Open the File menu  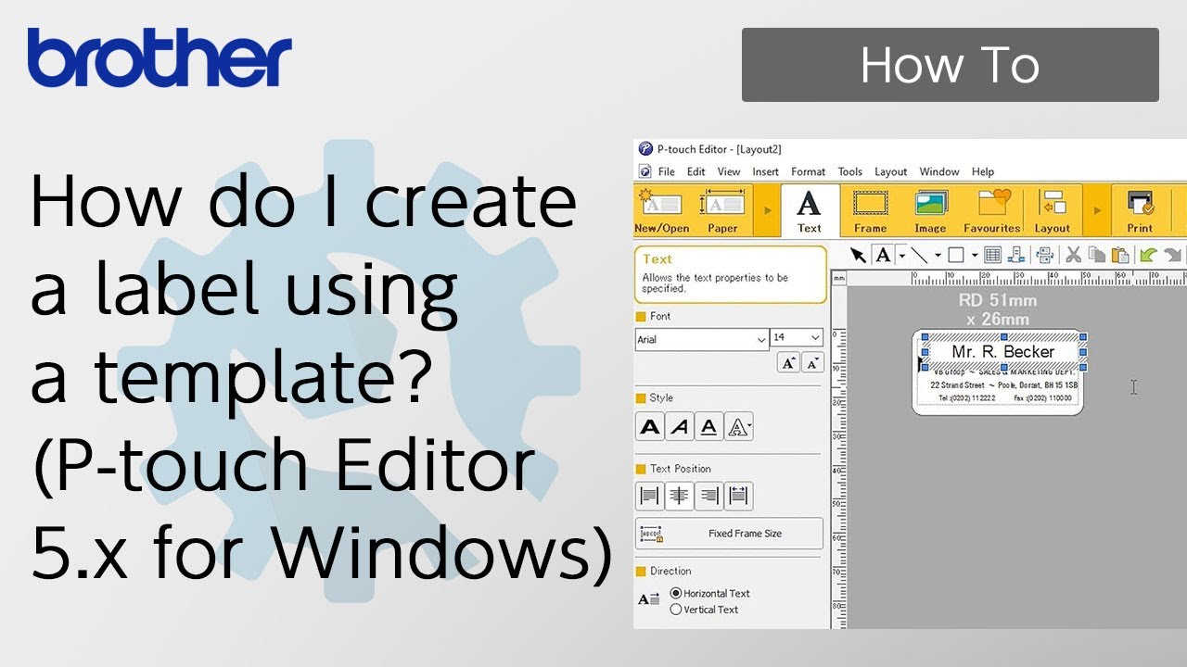coord(667,171)
